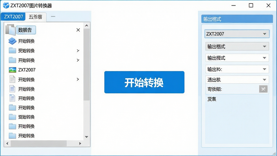Switch to the tab starting with 五
This screenshot has height=156, width=277.
click(35, 17)
